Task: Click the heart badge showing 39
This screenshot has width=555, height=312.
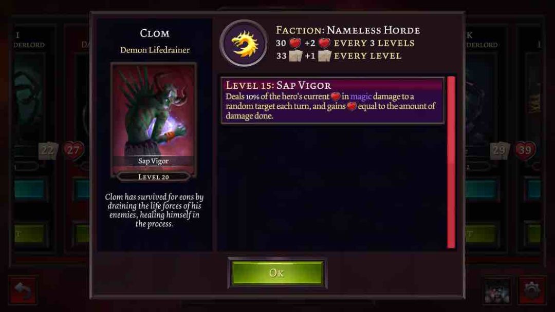Action: point(524,150)
